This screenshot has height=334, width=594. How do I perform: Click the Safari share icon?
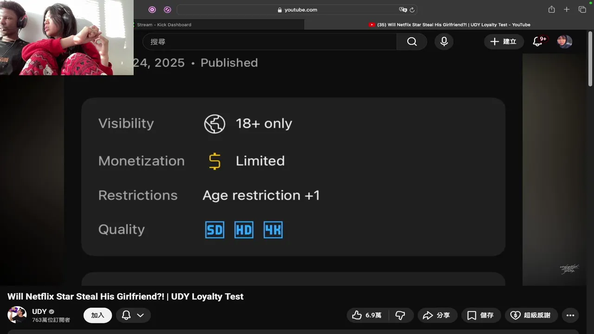(x=551, y=10)
